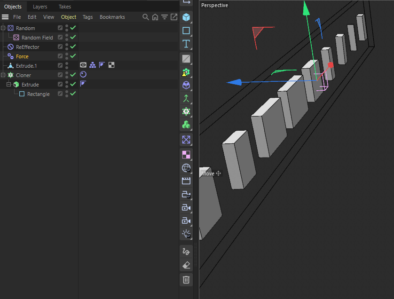Select the Extrude.1 object
The height and width of the screenshot is (299, 394).
coord(26,65)
